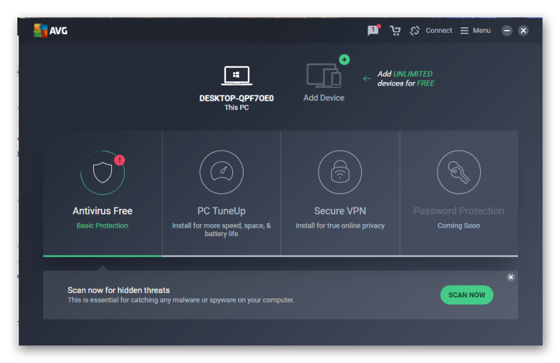Click the This PC label

coord(237,108)
